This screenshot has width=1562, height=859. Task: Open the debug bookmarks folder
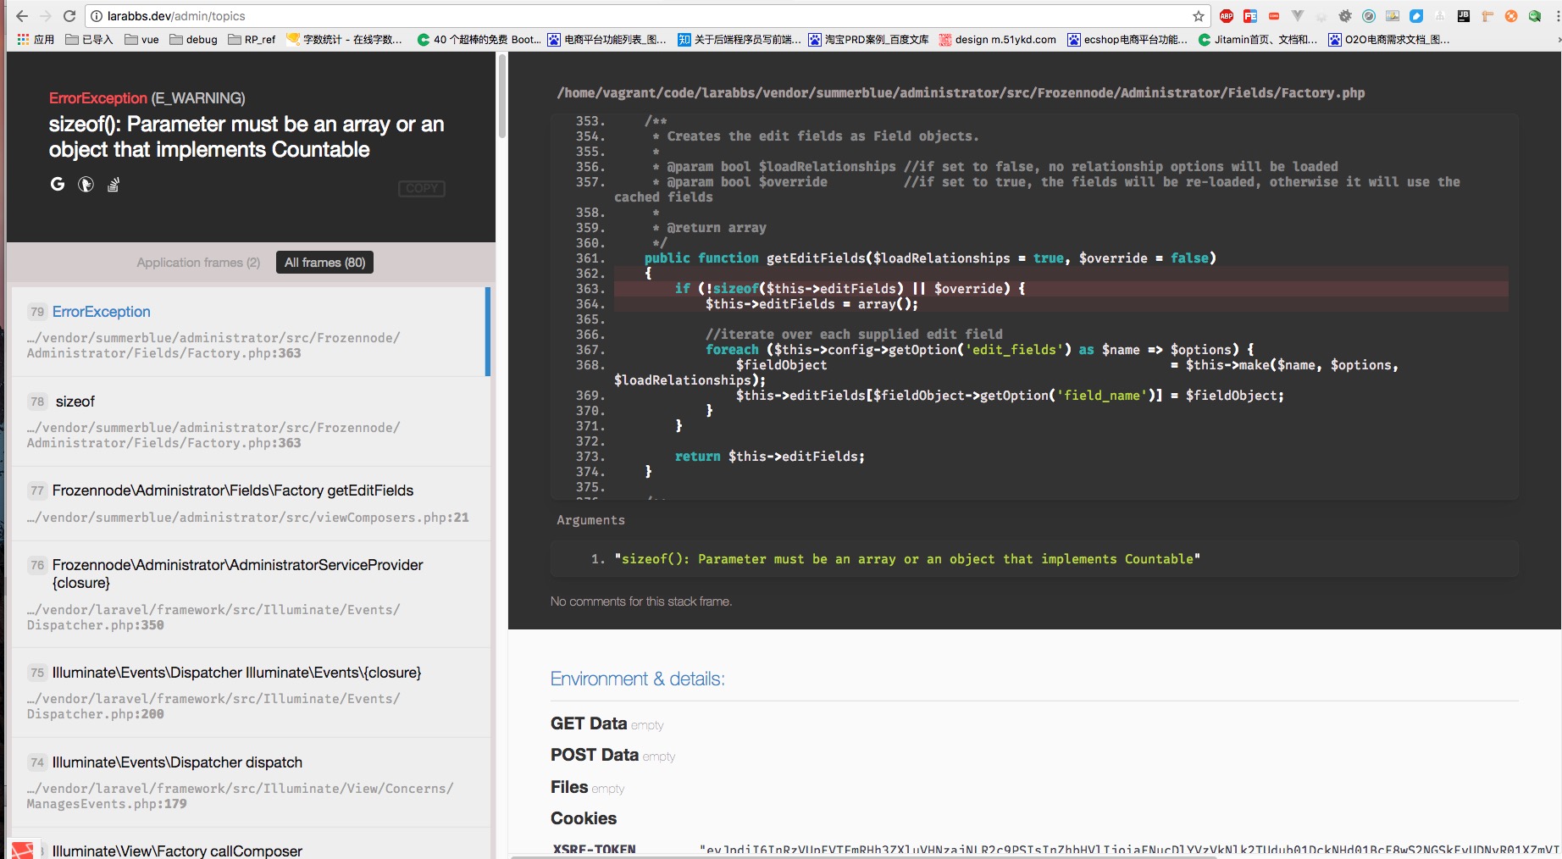point(193,39)
